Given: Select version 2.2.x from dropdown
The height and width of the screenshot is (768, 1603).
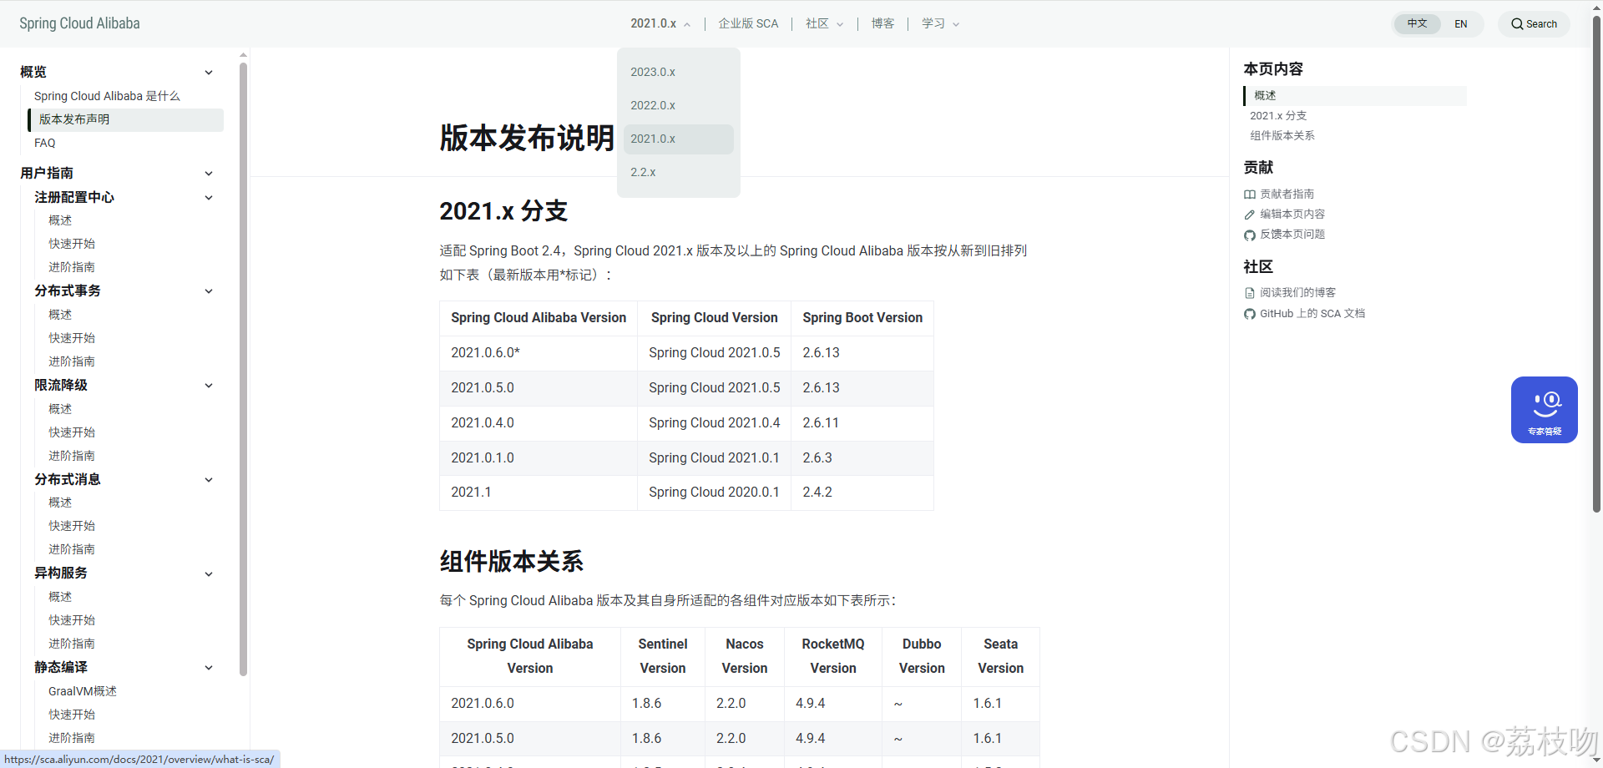Looking at the screenshot, I should tap(678, 172).
